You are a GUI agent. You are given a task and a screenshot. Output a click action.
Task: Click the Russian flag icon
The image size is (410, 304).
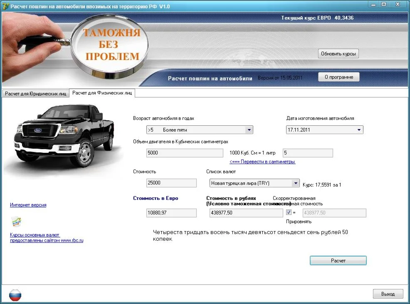point(15,294)
